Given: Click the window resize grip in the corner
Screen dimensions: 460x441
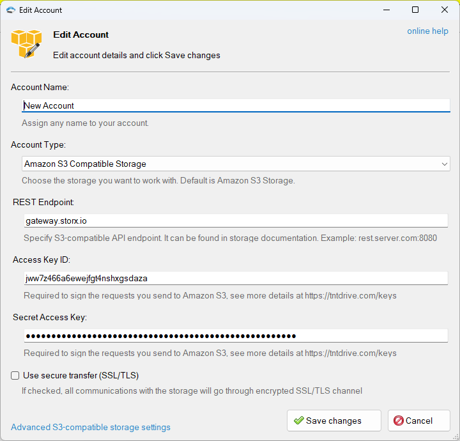Looking at the screenshot, I should tap(456, 437).
